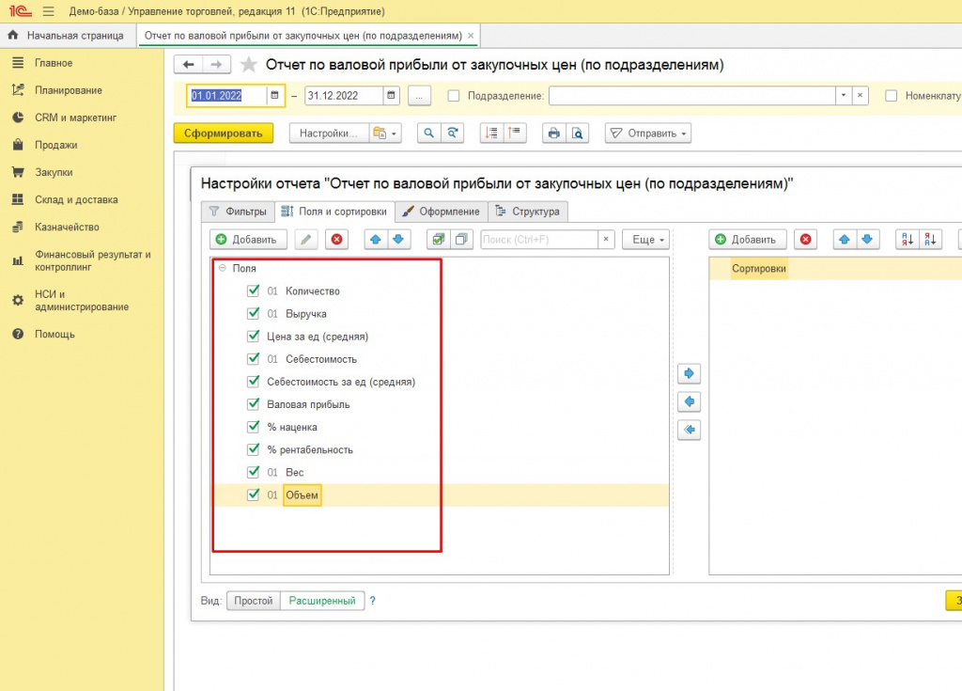Open the Подразделение dropdown list

click(844, 96)
